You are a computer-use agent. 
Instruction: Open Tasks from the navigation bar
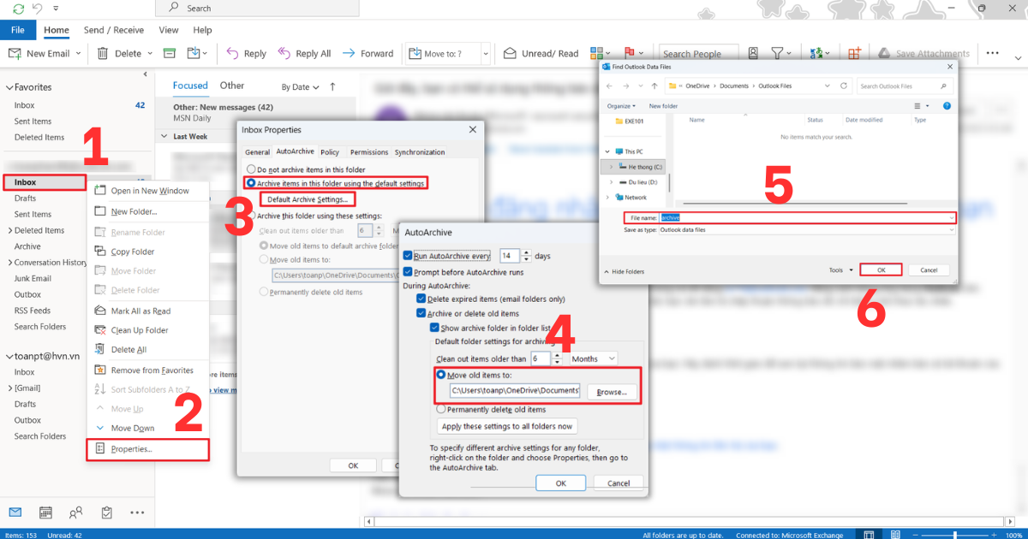tap(106, 512)
